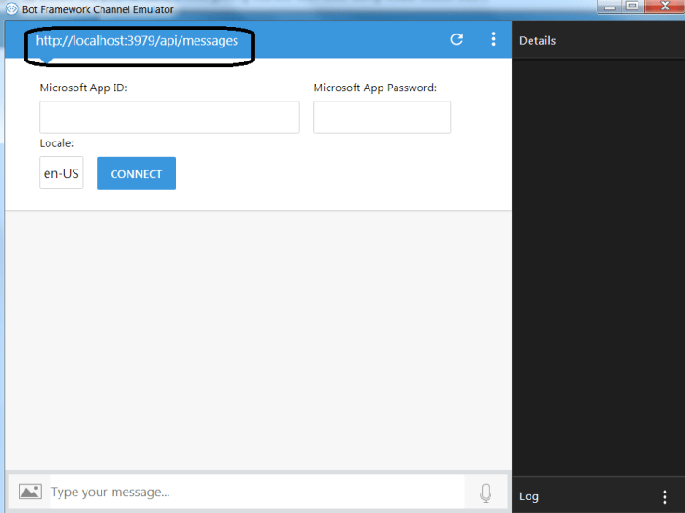The image size is (685, 513).
Task: Select the Details panel header
Action: coord(538,41)
